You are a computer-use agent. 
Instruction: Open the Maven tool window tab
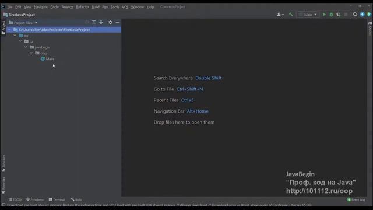pyautogui.click(x=370, y=29)
